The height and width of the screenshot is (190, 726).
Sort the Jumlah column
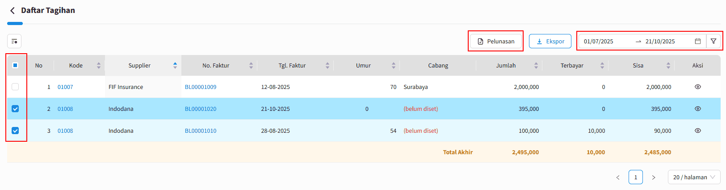click(536, 66)
